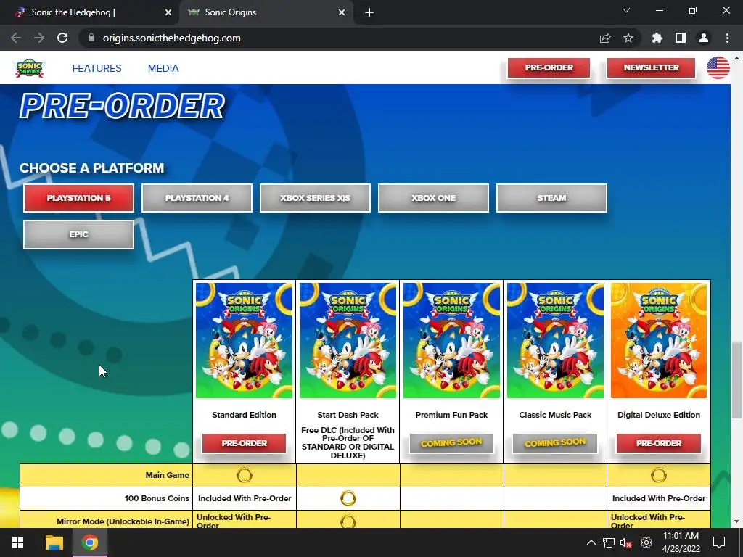Pre-order the Digital Deluxe Edition
The height and width of the screenshot is (557, 743).
(659, 443)
